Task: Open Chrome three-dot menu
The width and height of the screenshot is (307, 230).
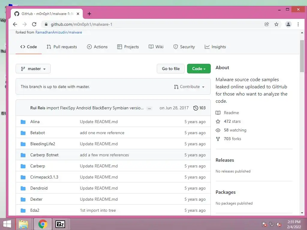Action: click(x=298, y=24)
